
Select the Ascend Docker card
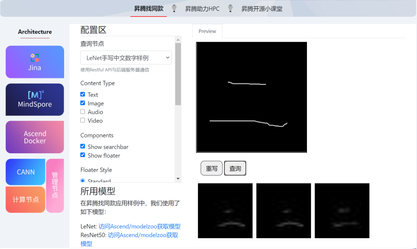tap(35, 137)
